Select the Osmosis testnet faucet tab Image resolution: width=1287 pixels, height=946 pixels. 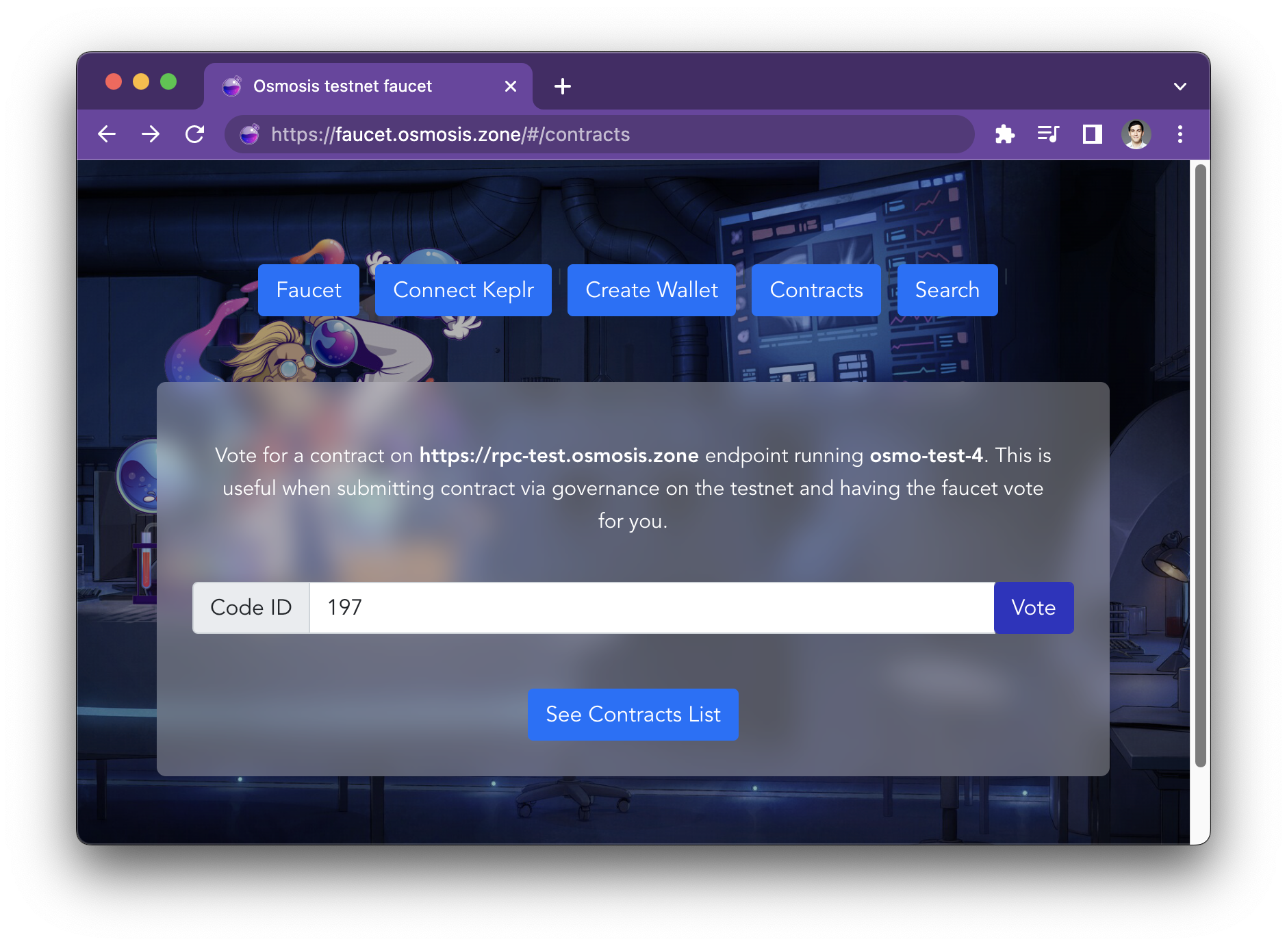click(x=342, y=86)
